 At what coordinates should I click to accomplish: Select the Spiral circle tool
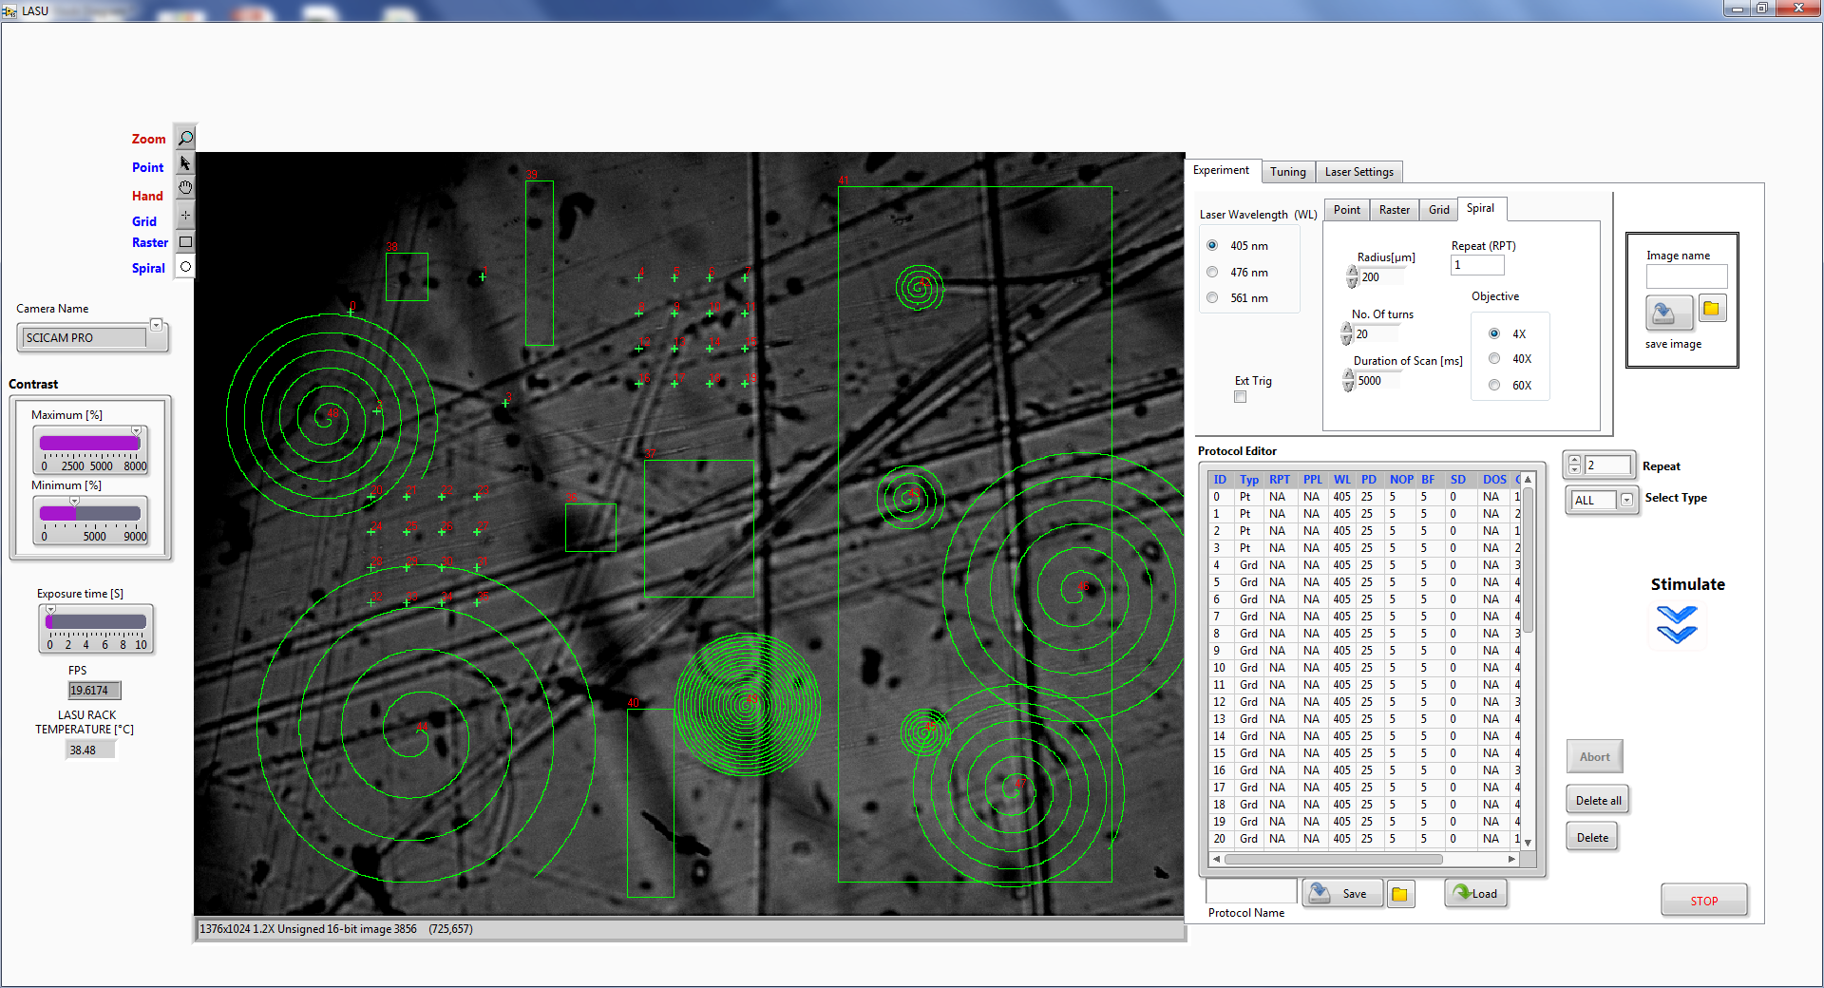tap(185, 267)
